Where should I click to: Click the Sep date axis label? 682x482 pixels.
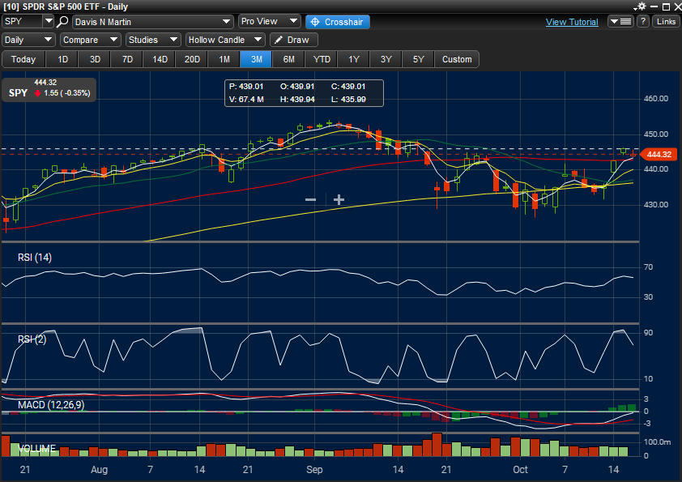[x=314, y=470]
